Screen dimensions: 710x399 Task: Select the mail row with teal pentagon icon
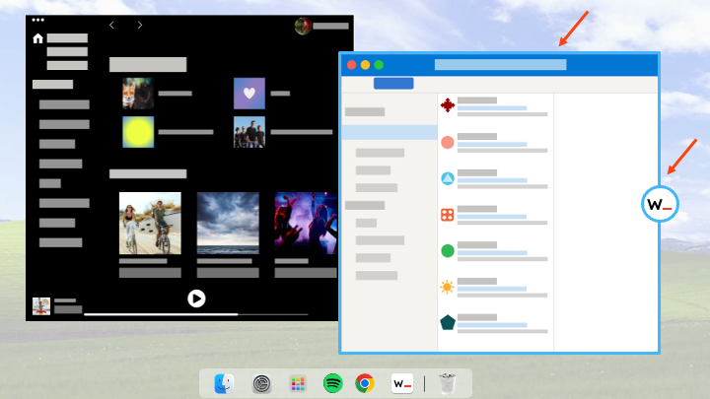coord(495,324)
